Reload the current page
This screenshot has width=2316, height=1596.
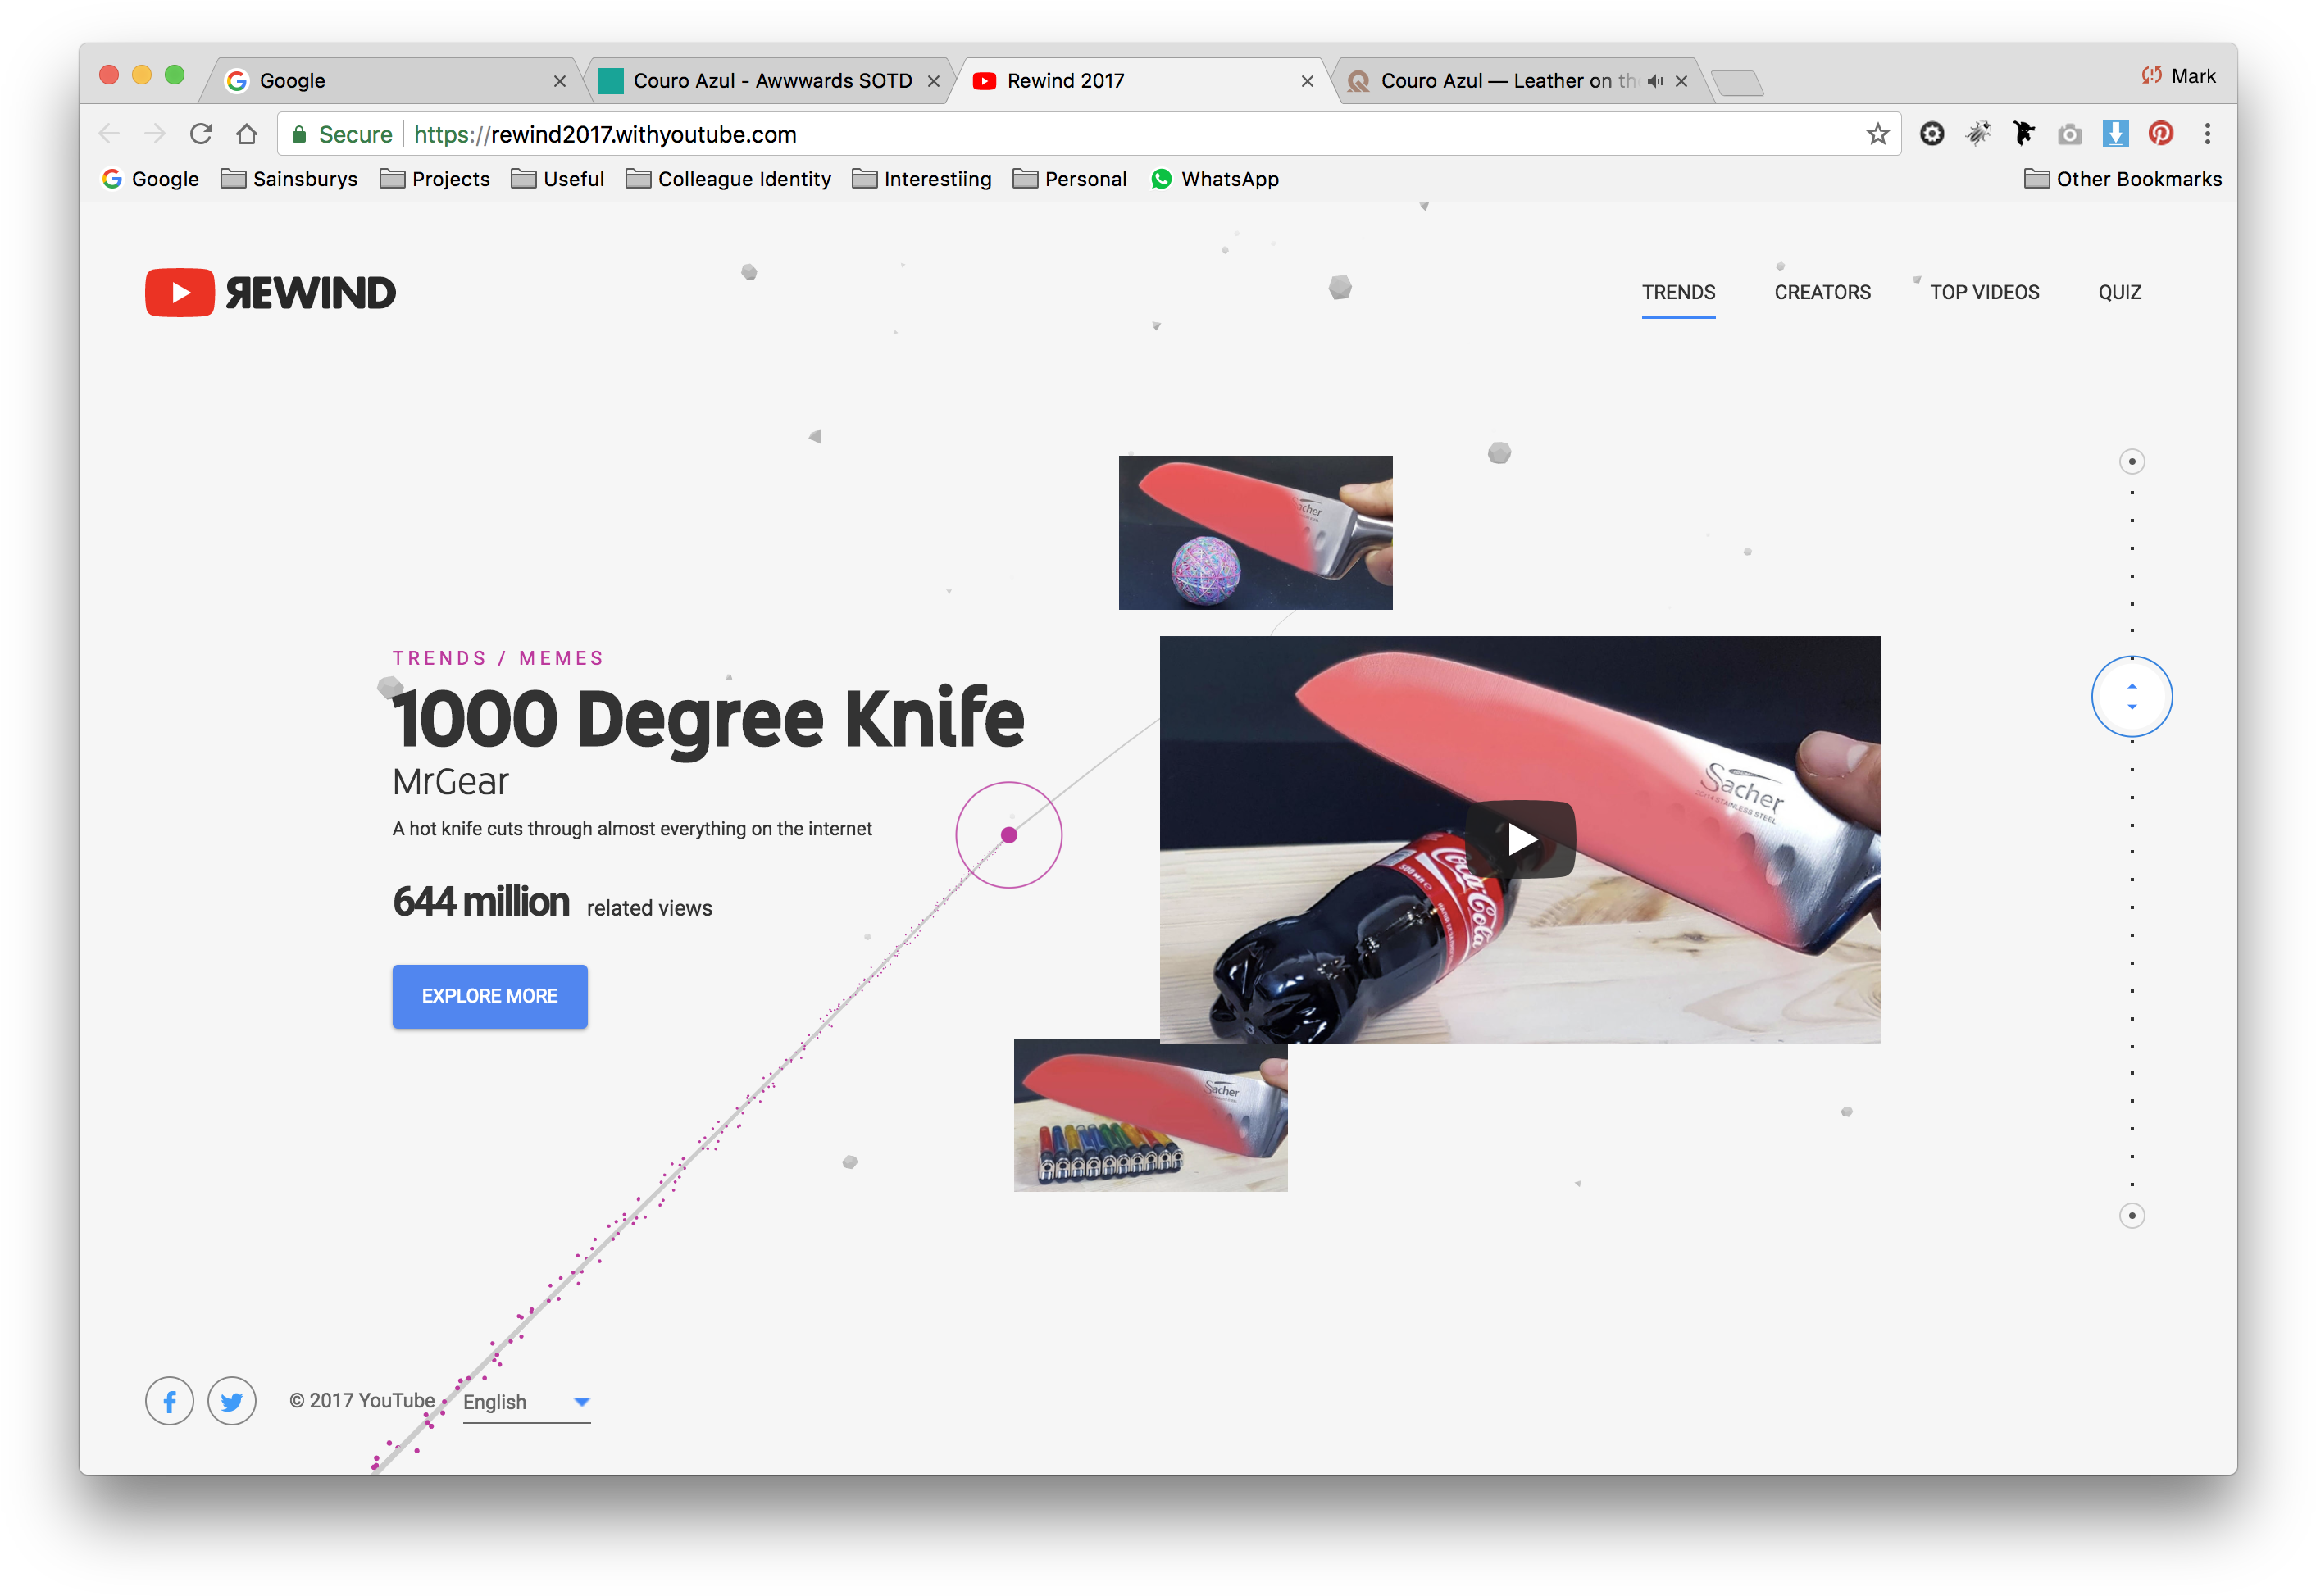[201, 134]
